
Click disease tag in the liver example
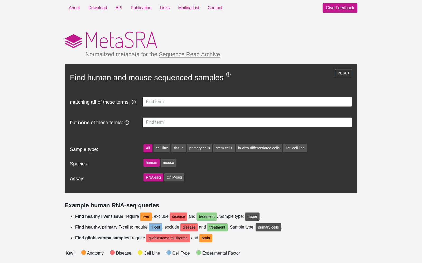pyautogui.click(x=178, y=216)
